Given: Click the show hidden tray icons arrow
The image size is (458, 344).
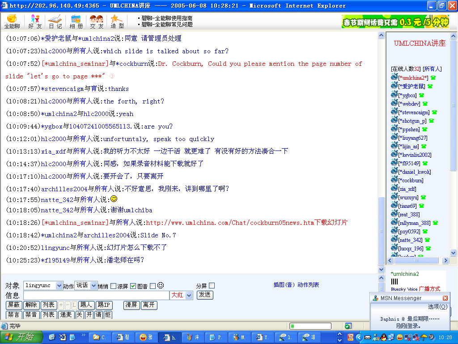Looking at the screenshot, I should click(359, 337).
